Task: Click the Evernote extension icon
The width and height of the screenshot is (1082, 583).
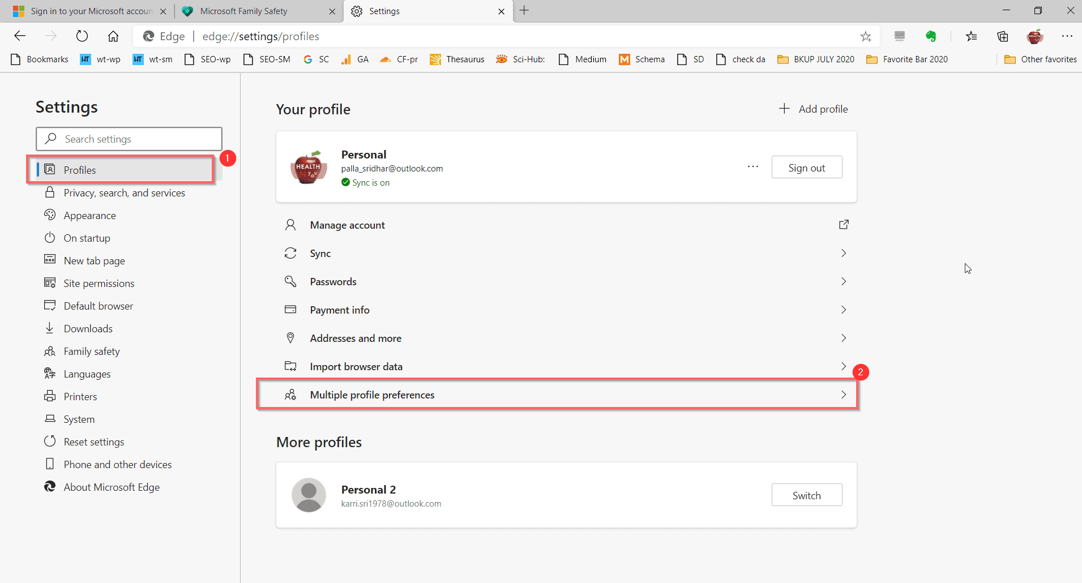Action: [x=931, y=36]
